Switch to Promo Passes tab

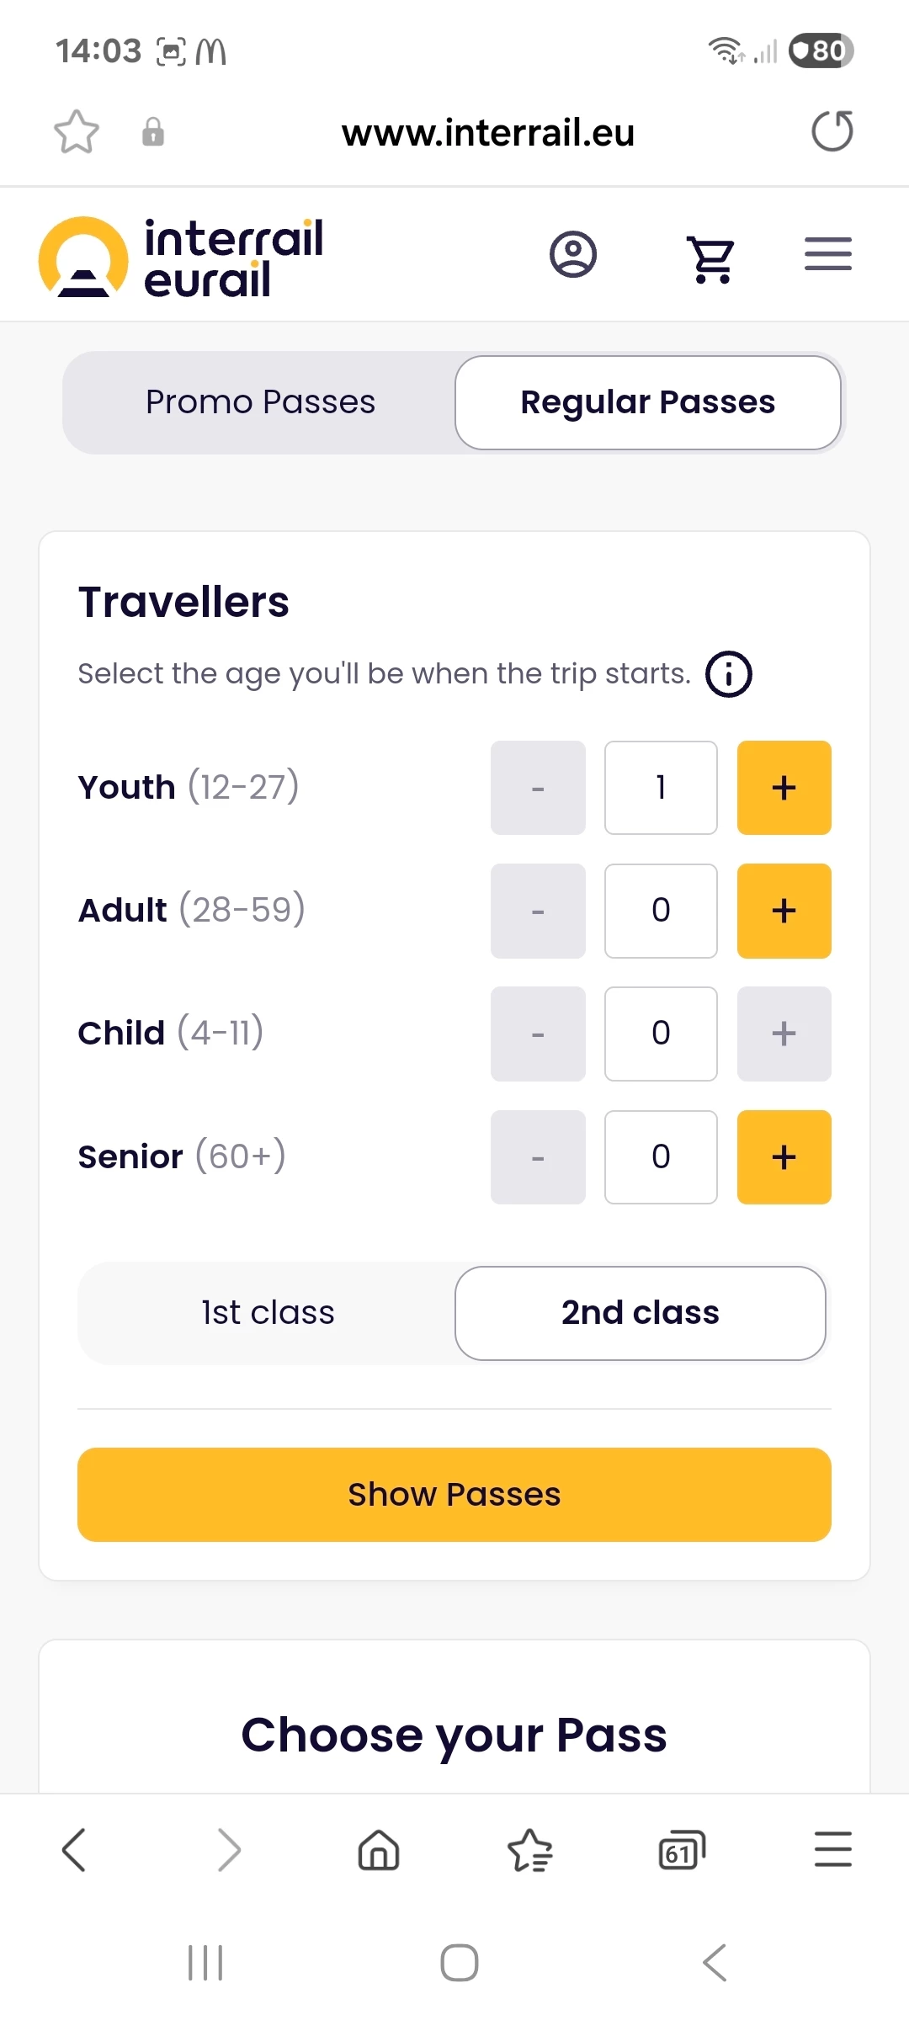[260, 402]
